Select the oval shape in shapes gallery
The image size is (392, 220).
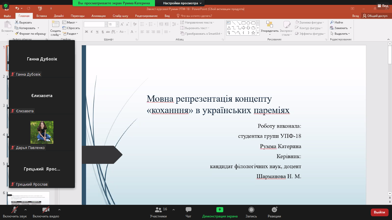pos(248,23)
